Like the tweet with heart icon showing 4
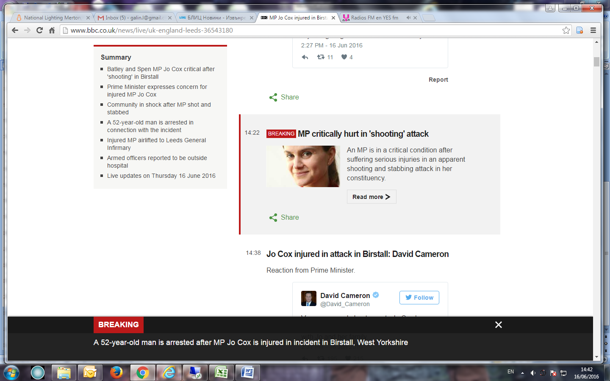The image size is (610, 381). 344,57
